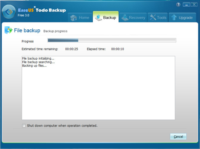Image resolution: width=200 pixels, height=149 pixels.
Task: Go to the Tools tab
Action: coord(158,18)
